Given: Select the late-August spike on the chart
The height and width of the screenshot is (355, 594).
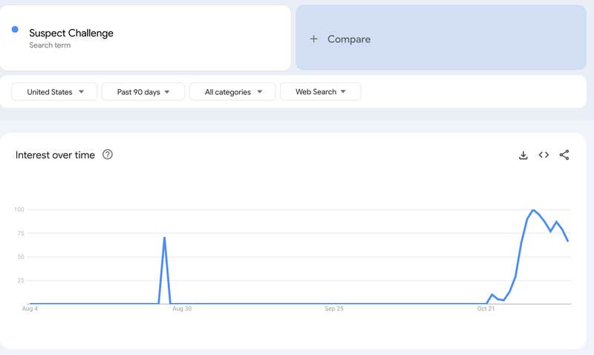Looking at the screenshot, I should [x=164, y=238].
